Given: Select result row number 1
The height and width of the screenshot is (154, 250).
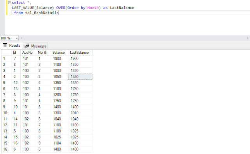Looking at the screenshot, I should coord(6,58).
